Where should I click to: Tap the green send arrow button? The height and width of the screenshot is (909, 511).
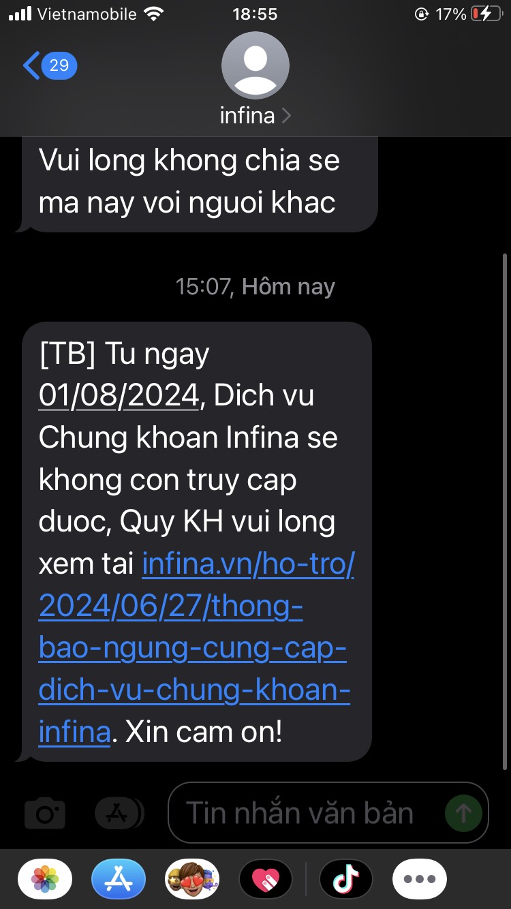(463, 812)
